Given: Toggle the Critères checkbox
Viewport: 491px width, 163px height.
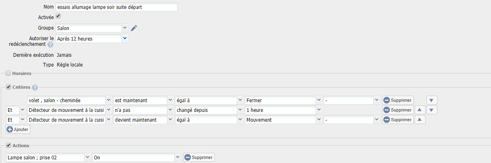Looking at the screenshot, I should point(8,87).
